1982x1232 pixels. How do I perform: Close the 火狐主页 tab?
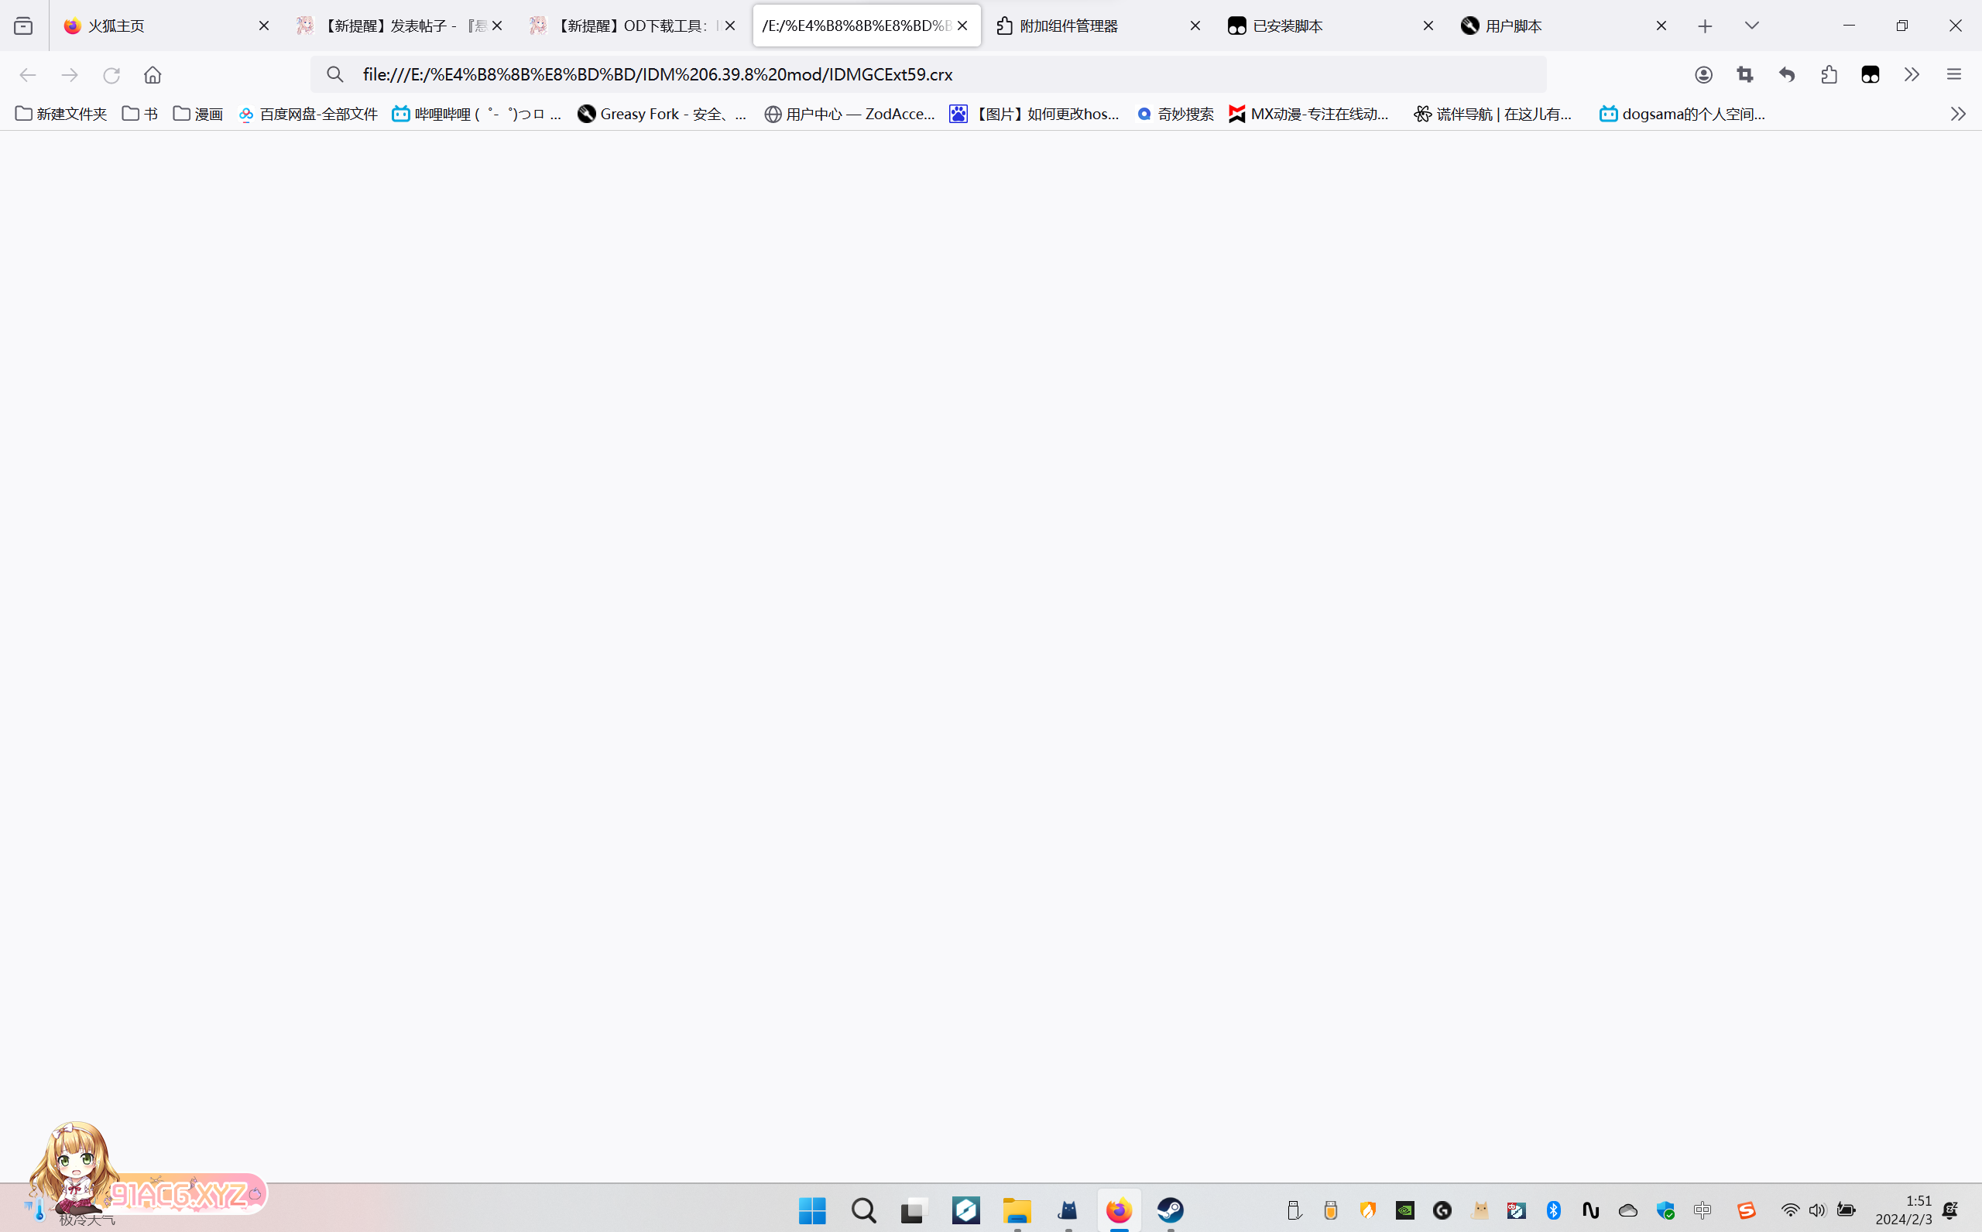pos(264,26)
